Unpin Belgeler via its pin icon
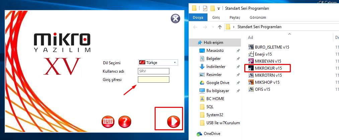The width and height of the screenshot is (339, 140). (238, 59)
